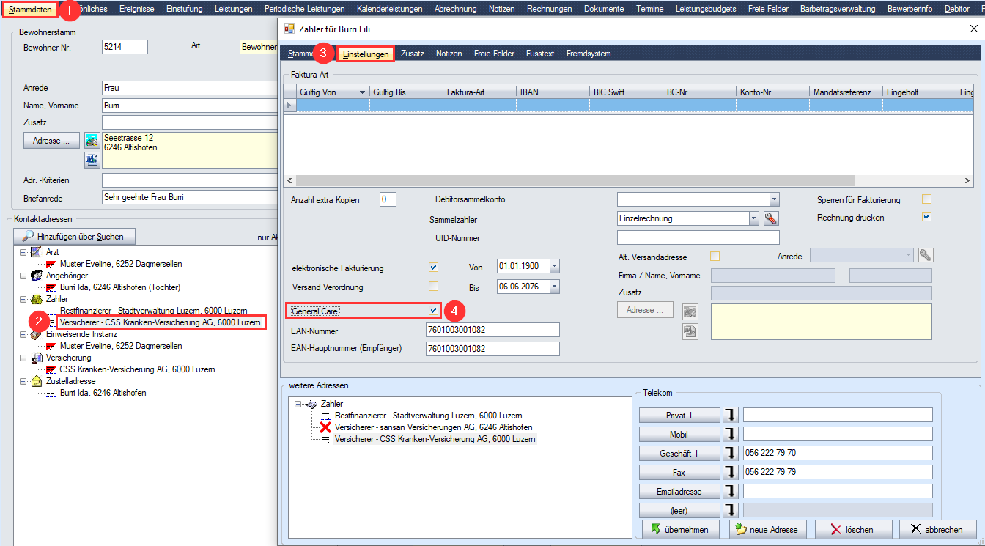Click the Fax number field
The width and height of the screenshot is (985, 546).
(838, 473)
